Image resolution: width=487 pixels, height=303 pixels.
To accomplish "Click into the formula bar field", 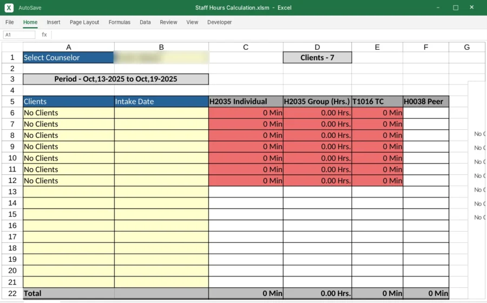I will 268,35.
